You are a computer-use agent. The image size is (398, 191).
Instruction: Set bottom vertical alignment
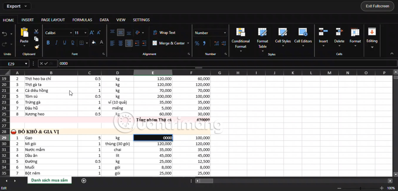point(129,32)
